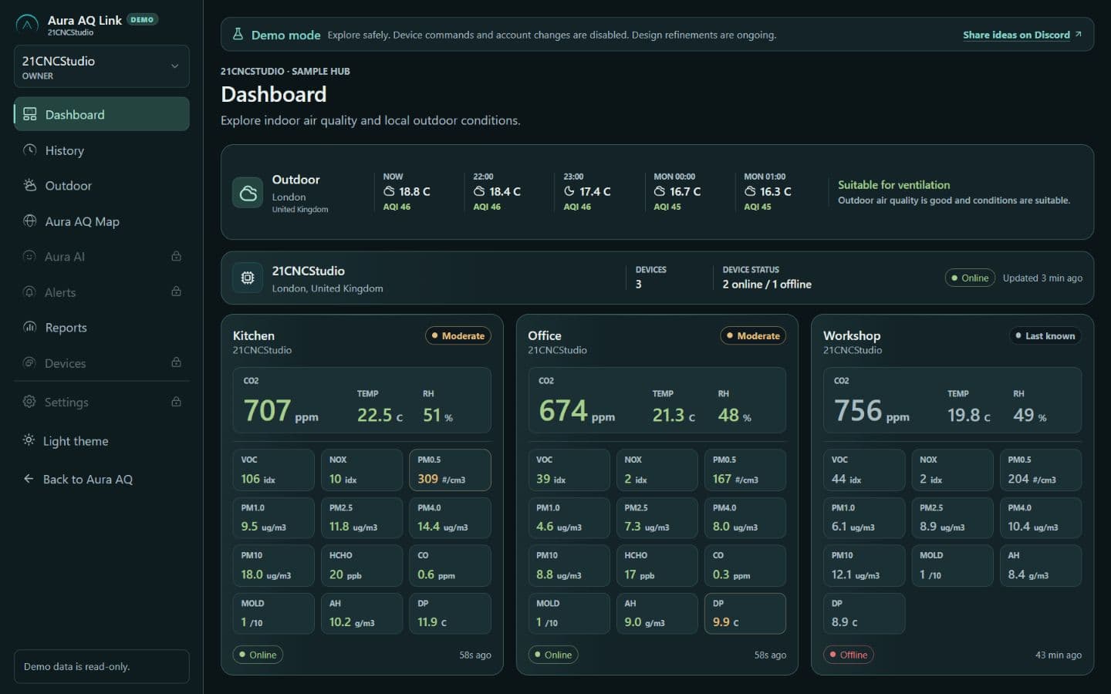Image resolution: width=1111 pixels, height=694 pixels.
Task: Click the lock icon beside Aura AI
Action: [176, 256]
